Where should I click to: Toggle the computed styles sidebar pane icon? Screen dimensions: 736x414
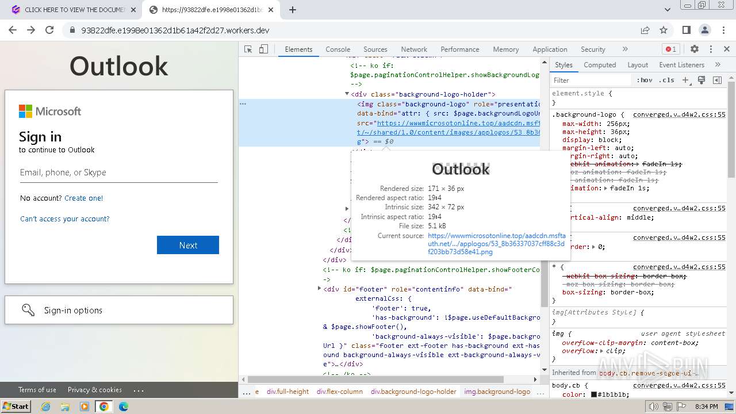point(717,80)
